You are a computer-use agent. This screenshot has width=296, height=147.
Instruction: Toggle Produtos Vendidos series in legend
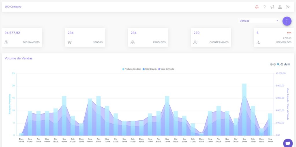(x=132, y=69)
